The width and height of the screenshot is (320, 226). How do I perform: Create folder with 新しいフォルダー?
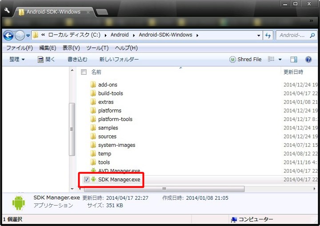(x=119, y=60)
